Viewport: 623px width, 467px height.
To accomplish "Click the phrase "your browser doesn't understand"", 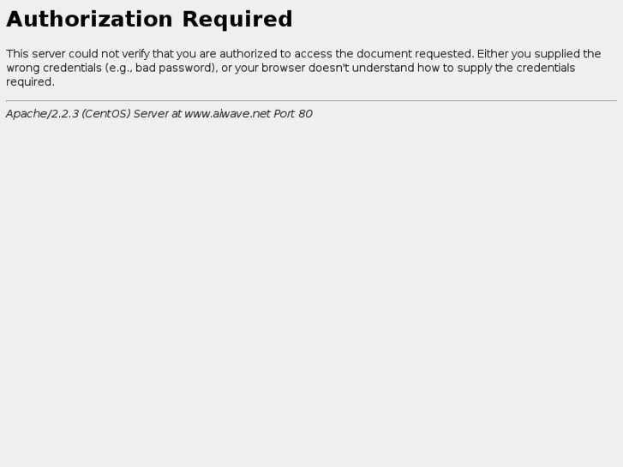I will [325, 68].
